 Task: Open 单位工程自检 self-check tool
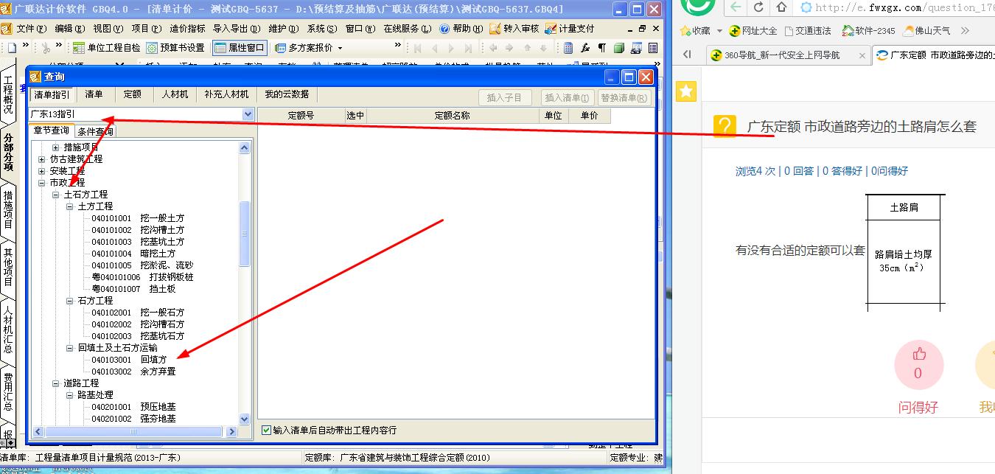click(107, 48)
